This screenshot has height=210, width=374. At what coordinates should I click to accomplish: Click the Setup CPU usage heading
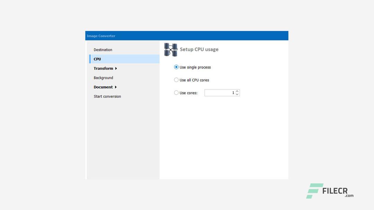click(x=199, y=49)
